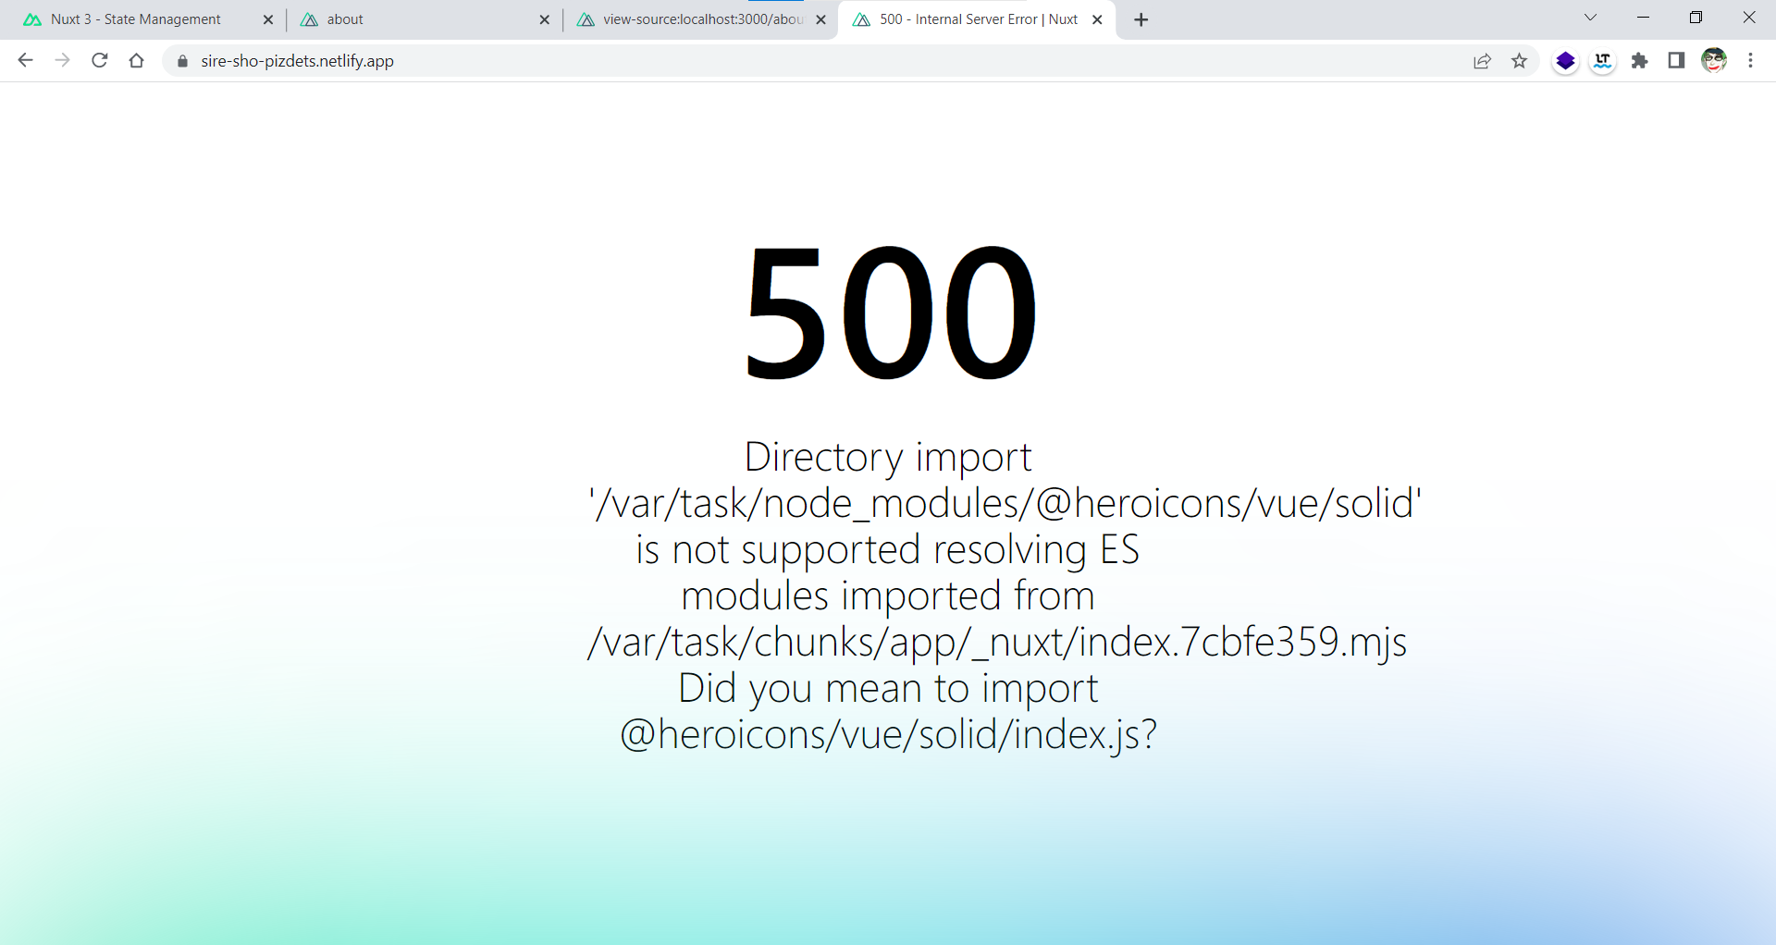Image resolution: width=1776 pixels, height=945 pixels.
Task: Click the purple layers extension icon
Action: coord(1565,60)
